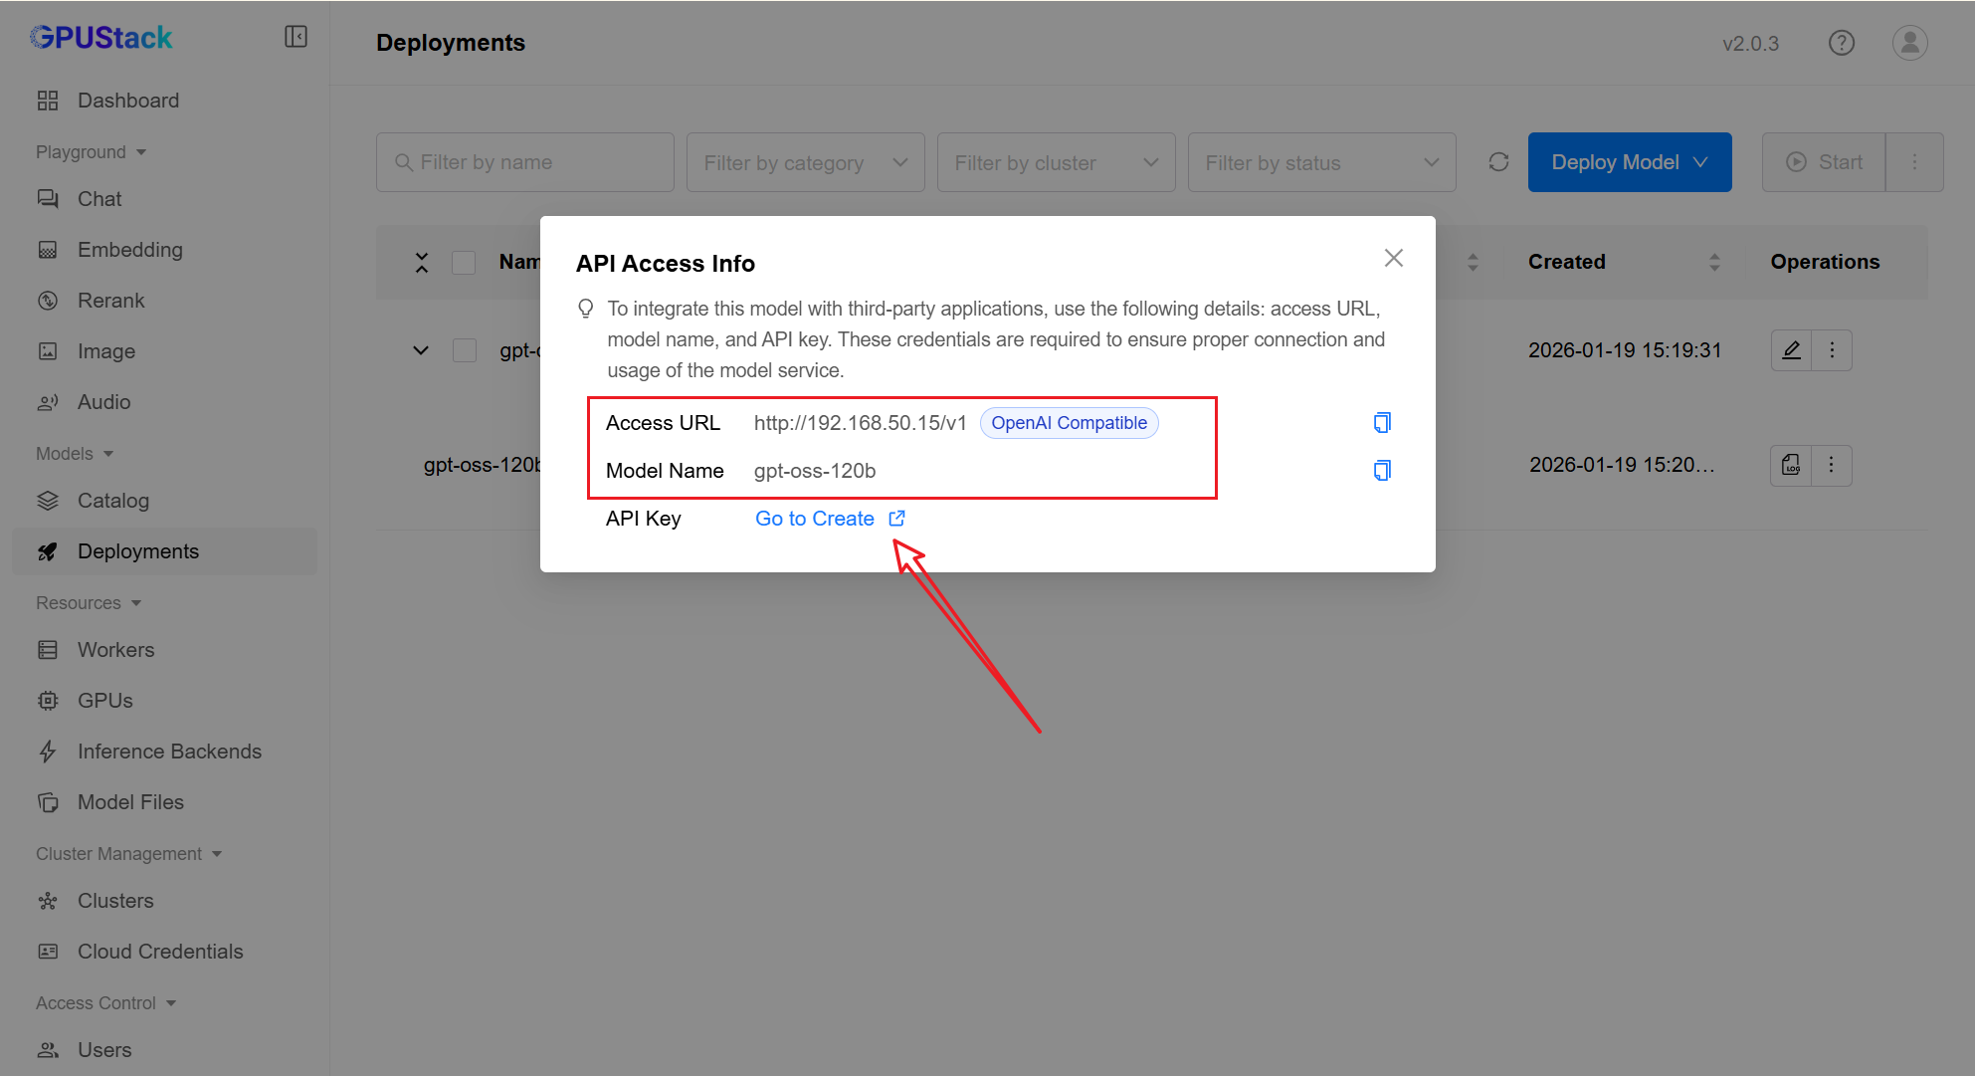Screen dimensions: 1975x1076
Task: Collapse the left sidebar panel
Action: pos(296,37)
